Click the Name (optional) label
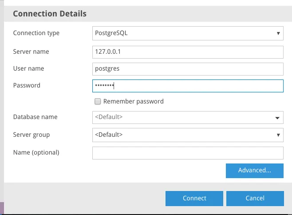The width and height of the screenshot is (292, 215). click(x=36, y=152)
